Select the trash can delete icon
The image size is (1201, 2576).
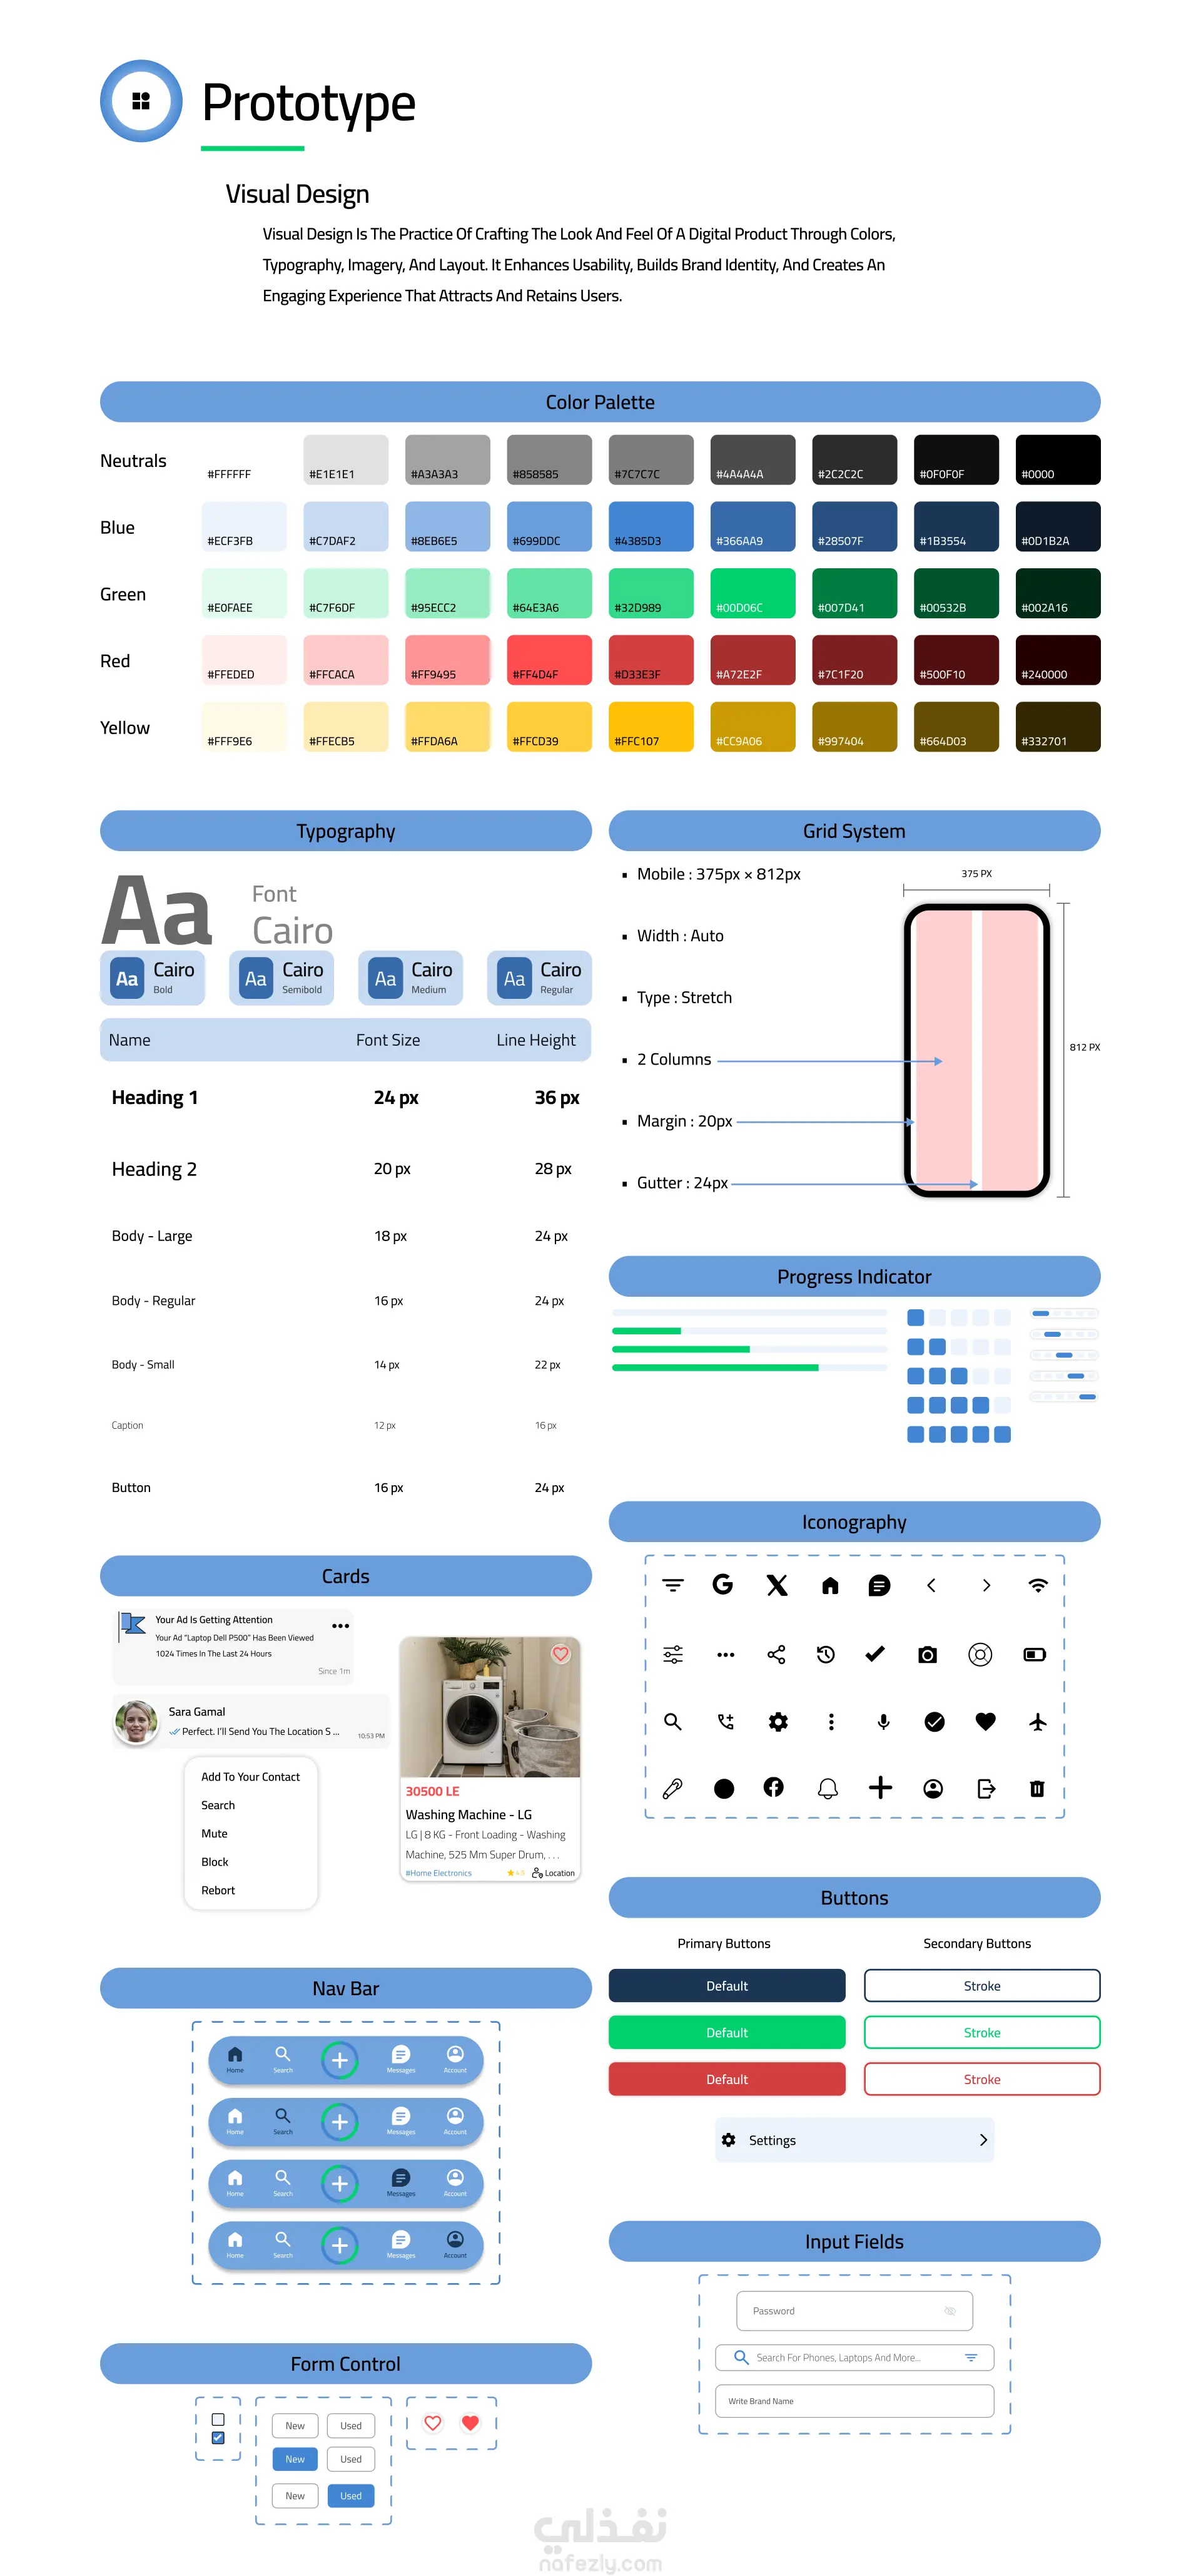[x=1037, y=1788]
